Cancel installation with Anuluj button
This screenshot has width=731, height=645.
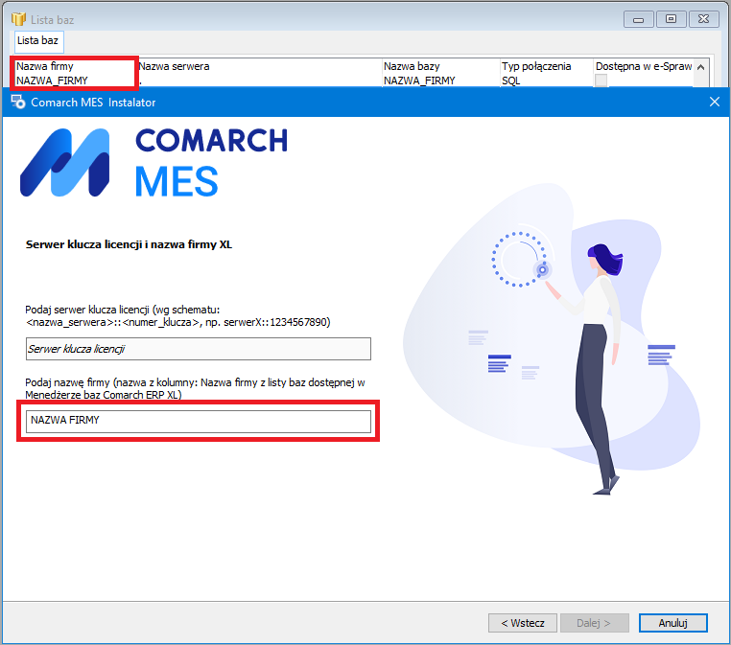(673, 623)
